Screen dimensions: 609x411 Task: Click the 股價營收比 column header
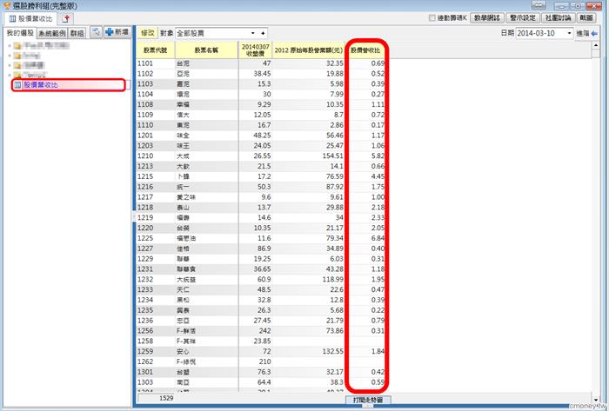pos(365,50)
